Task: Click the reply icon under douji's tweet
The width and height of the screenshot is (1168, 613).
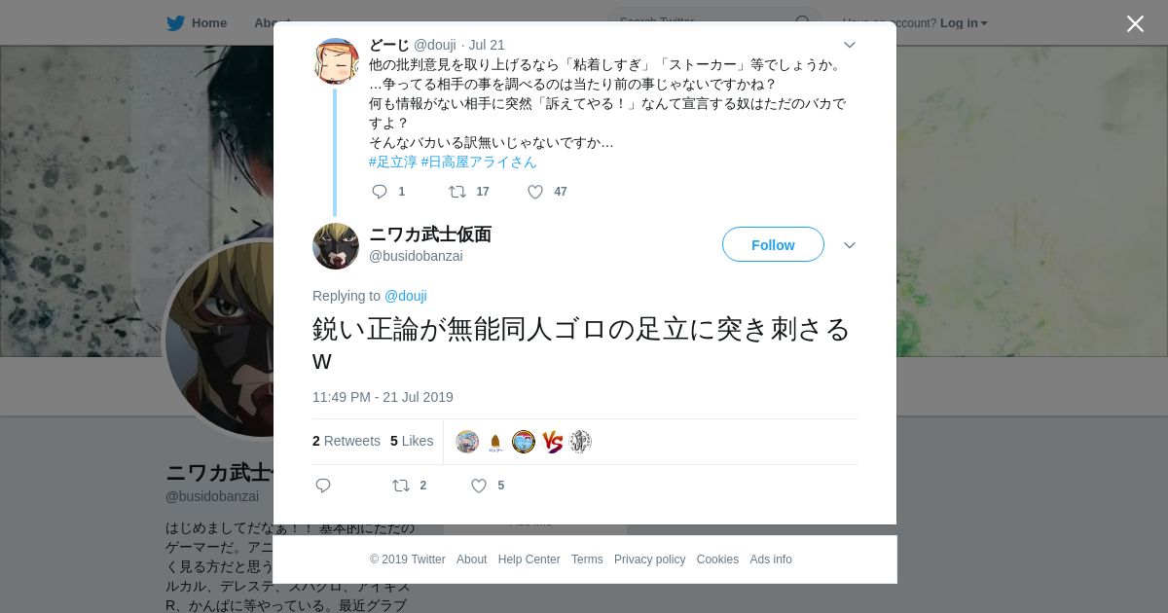Action: tap(380, 192)
